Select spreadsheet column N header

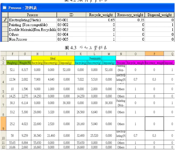[x=121, y=54]
